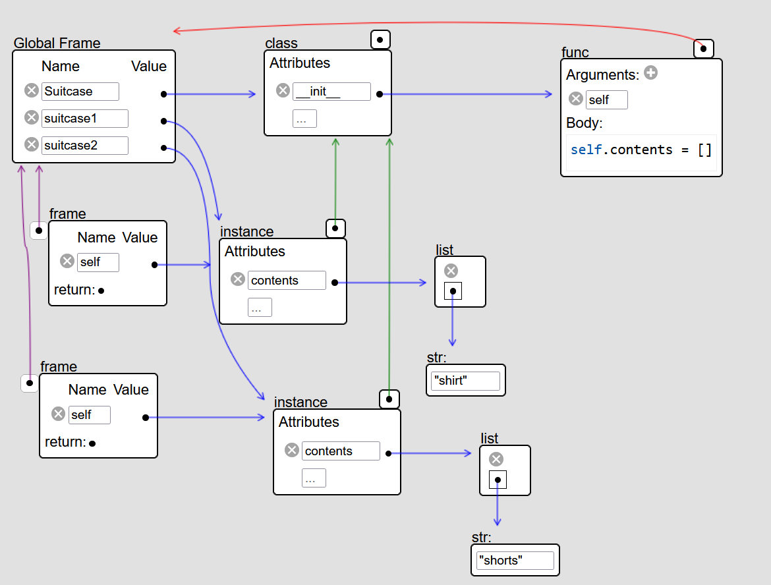Remove contents attribute from first instance

coord(238,279)
